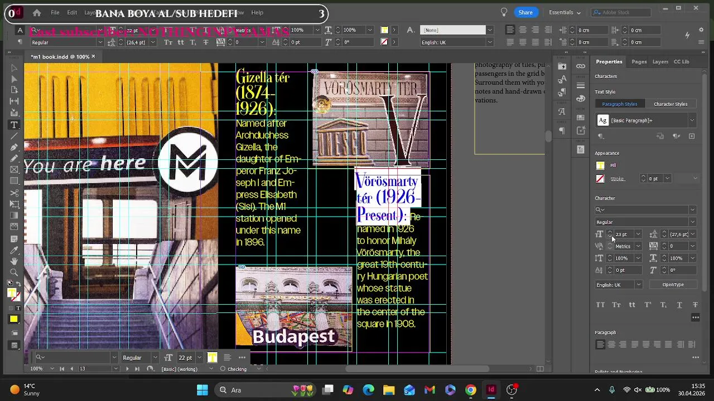Screen dimensions: 714x401
Task: Toggle Character Styles mode
Action: coord(670,104)
